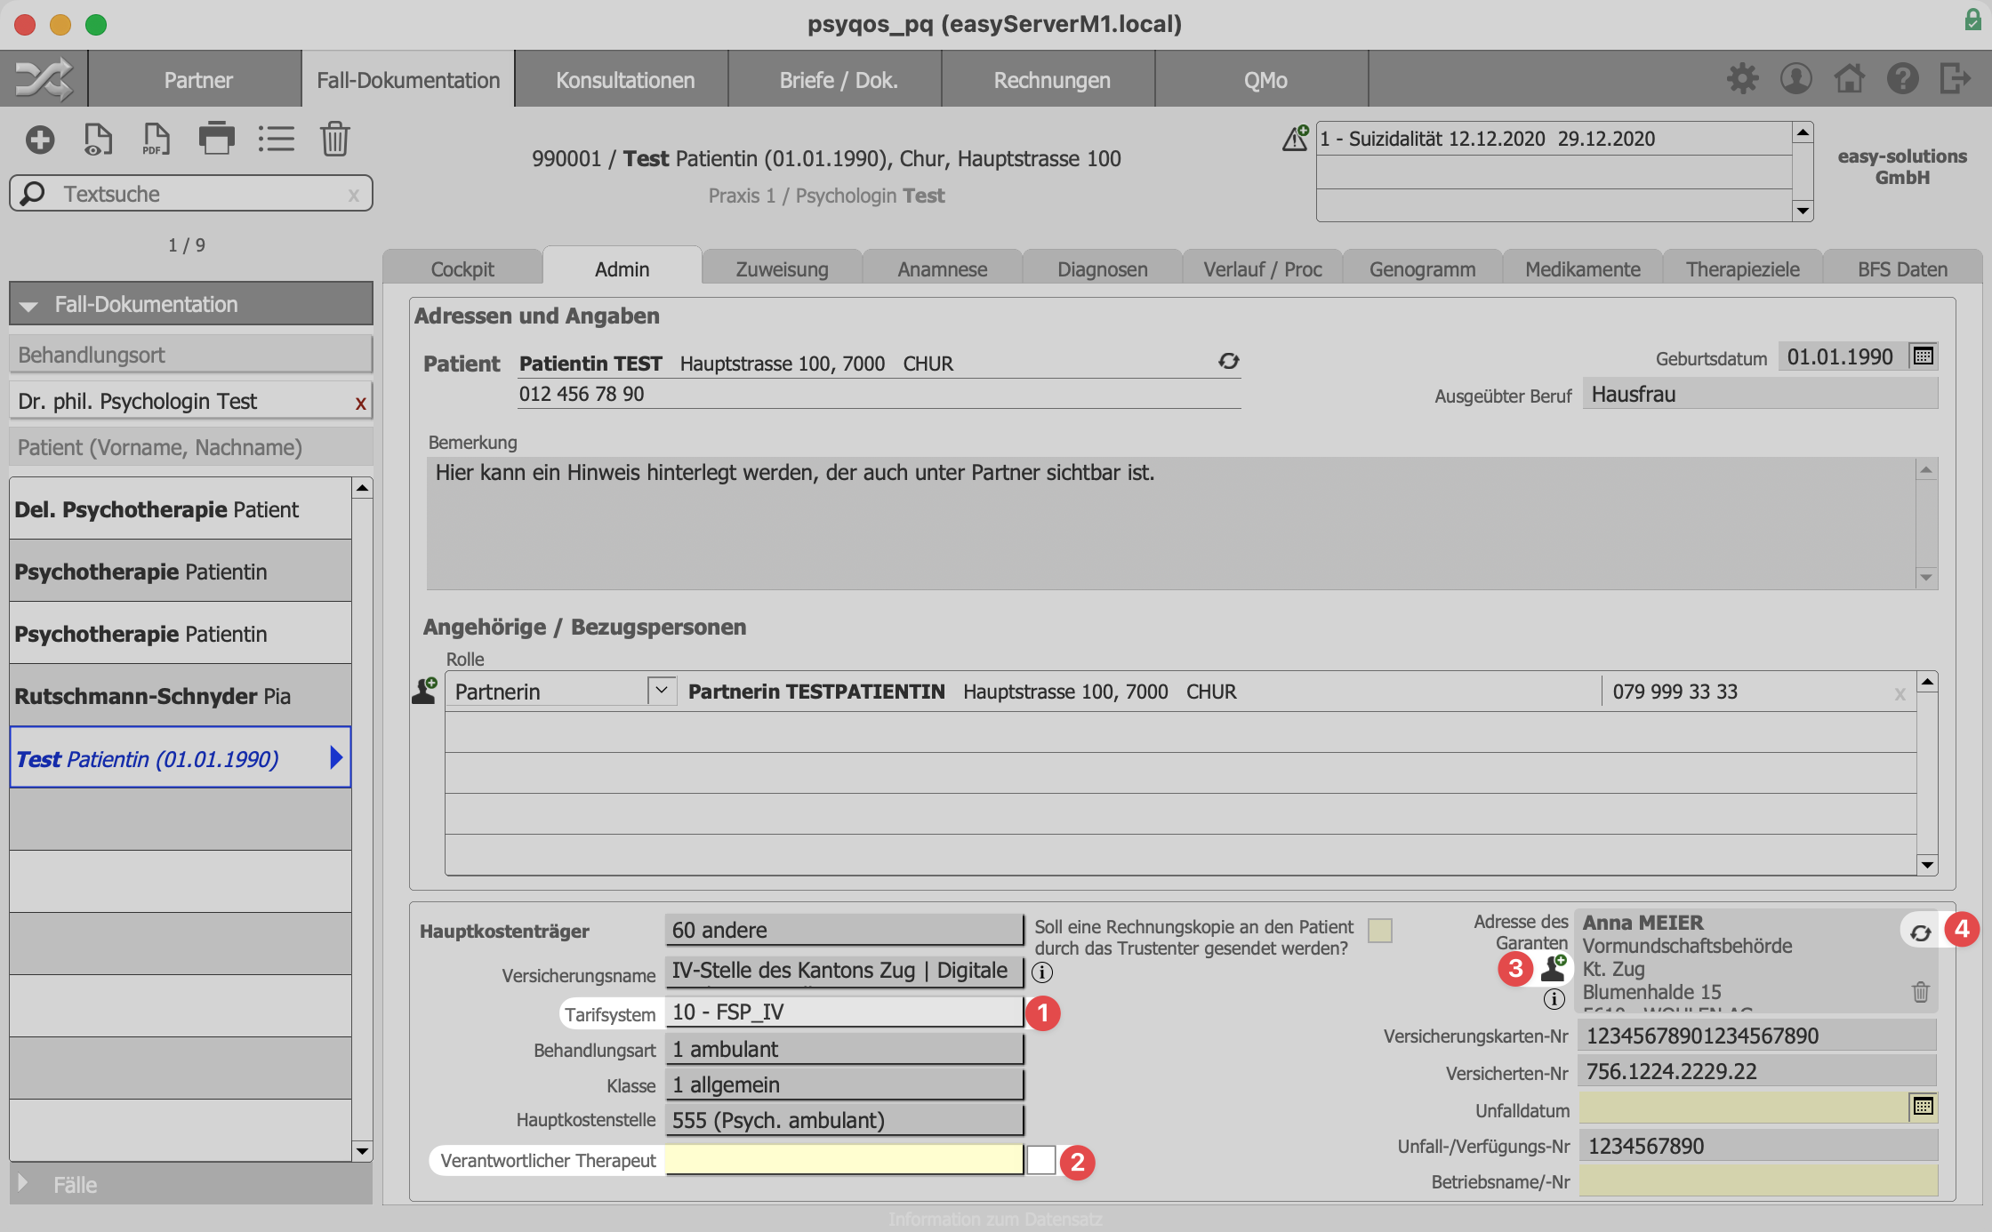1992x1232 pixels.
Task: Click the search magnifier icon
Action: 33,193
